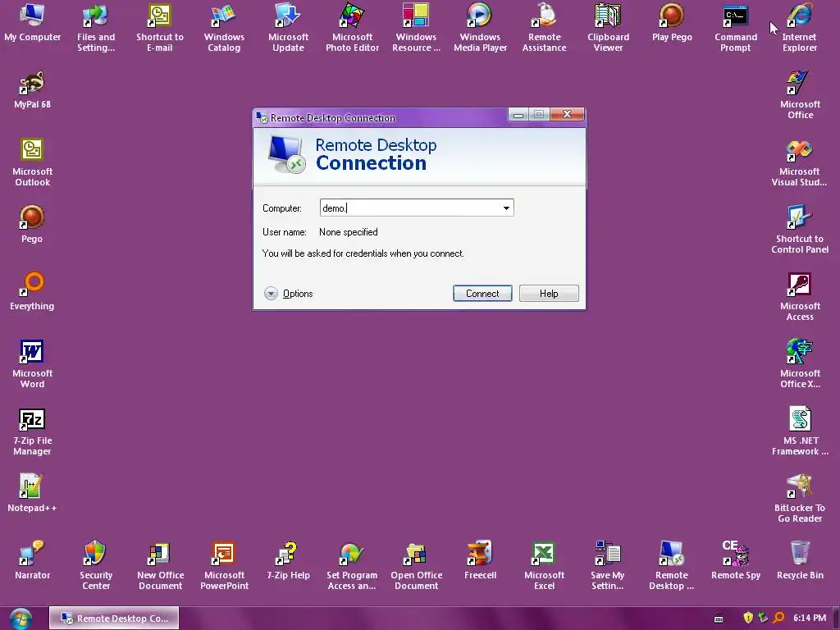
Task: Click the Help button in dialog
Action: [549, 293]
